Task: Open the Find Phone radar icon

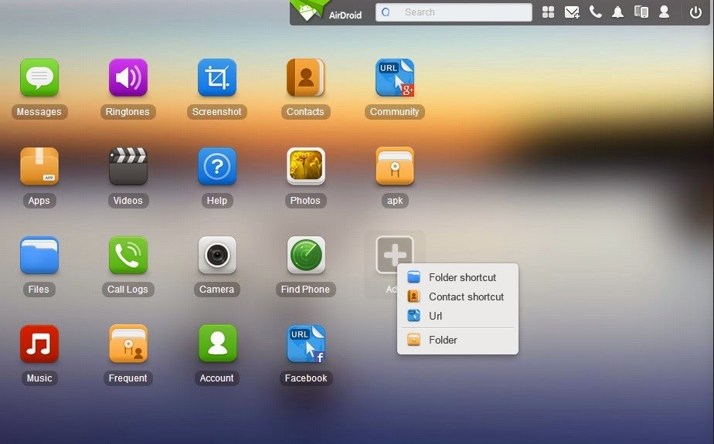Action: pos(305,255)
